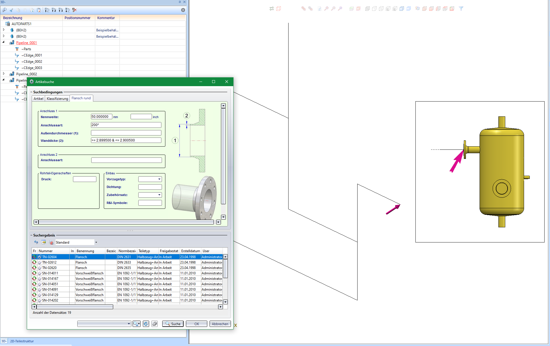This screenshot has height=346, width=550.
Task: Click the Anschlussart field containing 200*
Action: coord(126,125)
